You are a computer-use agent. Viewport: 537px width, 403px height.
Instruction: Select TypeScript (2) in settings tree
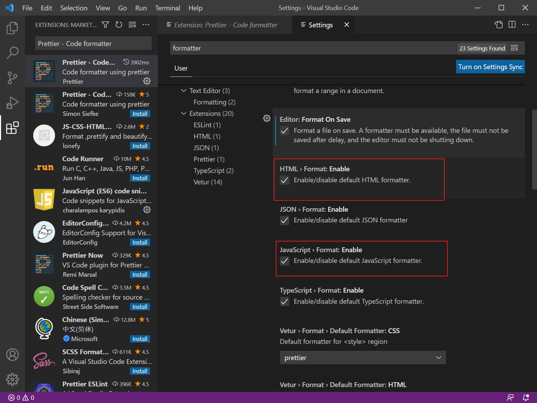(213, 171)
